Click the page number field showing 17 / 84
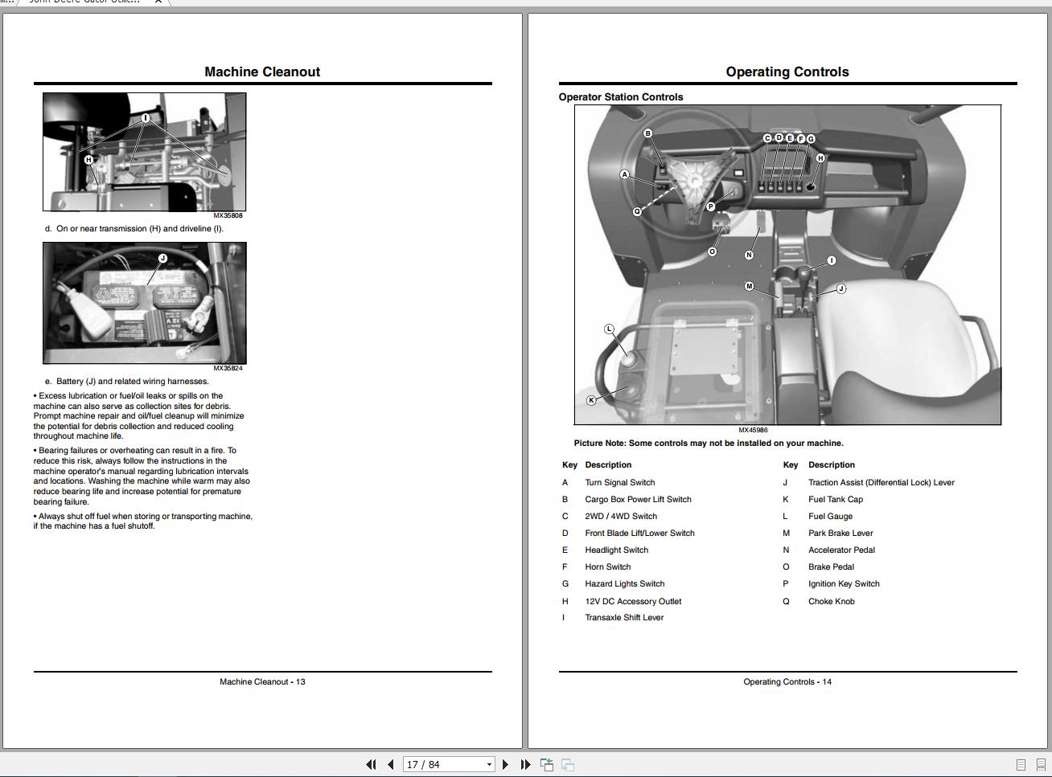This screenshot has height=777, width=1052. (442, 765)
